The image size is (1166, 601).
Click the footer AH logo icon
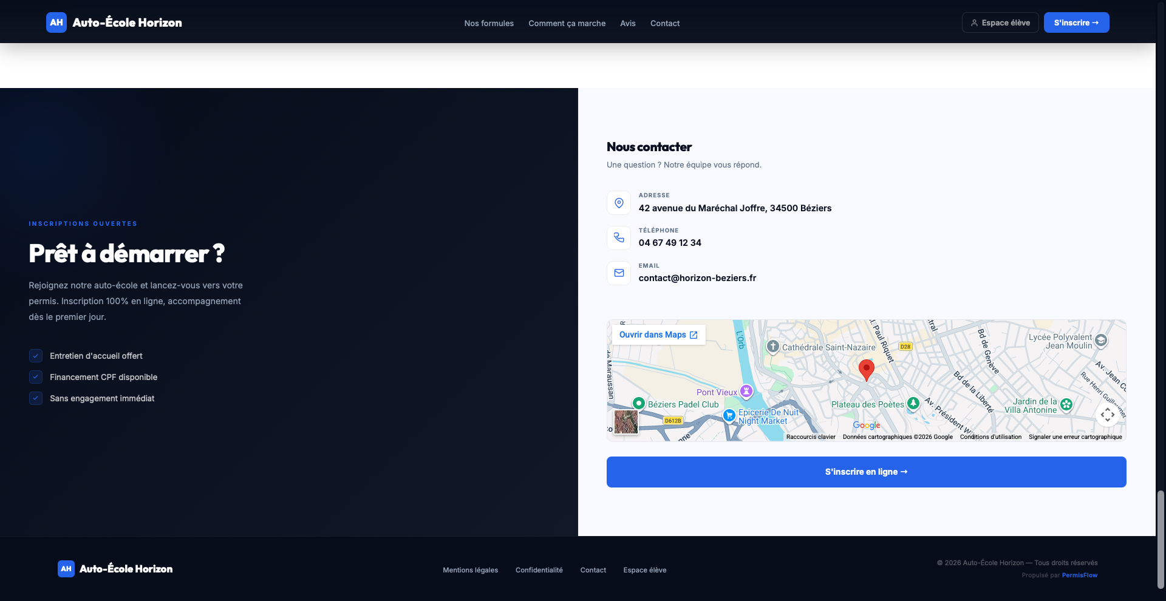[66, 569]
